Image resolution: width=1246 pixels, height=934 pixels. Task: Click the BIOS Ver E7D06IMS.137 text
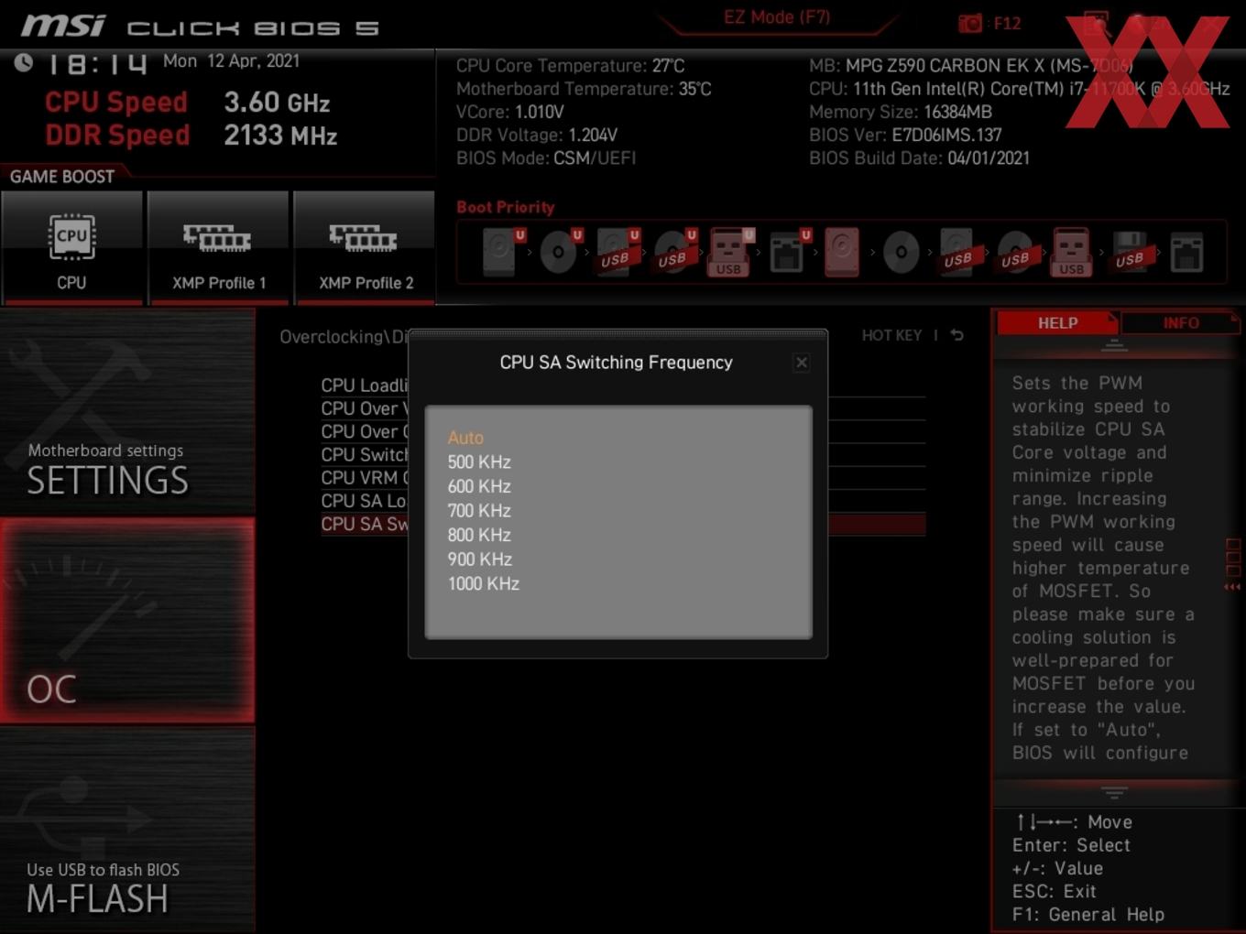(x=905, y=135)
